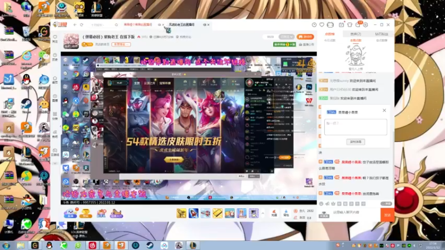Image resolution: width=445 pixels, height=250 pixels.
Task: Open the QQ penguin taskbar icon
Action: (50, 245)
